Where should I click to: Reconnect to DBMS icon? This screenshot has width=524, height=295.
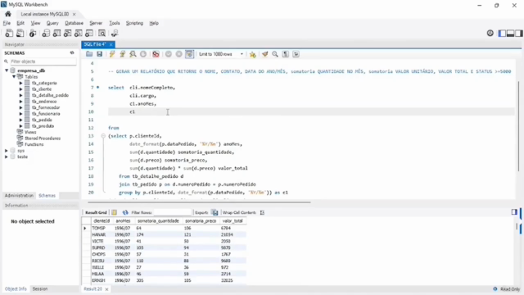(x=115, y=33)
